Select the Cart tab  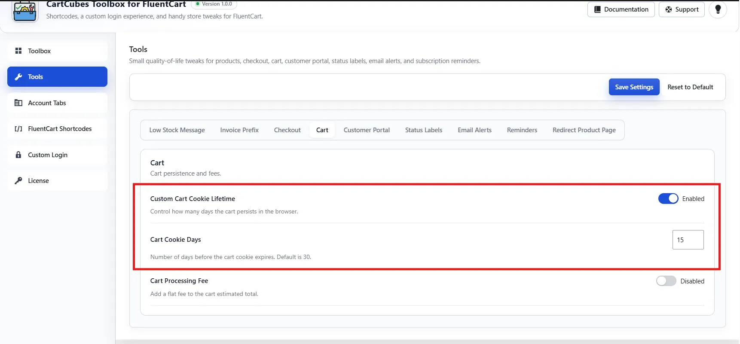(x=322, y=130)
